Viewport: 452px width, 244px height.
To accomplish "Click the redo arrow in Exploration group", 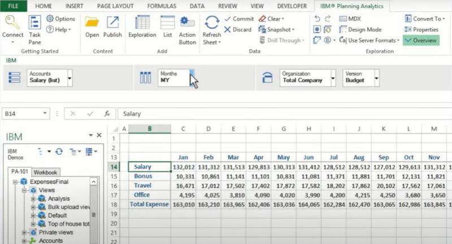I will 328,19.
